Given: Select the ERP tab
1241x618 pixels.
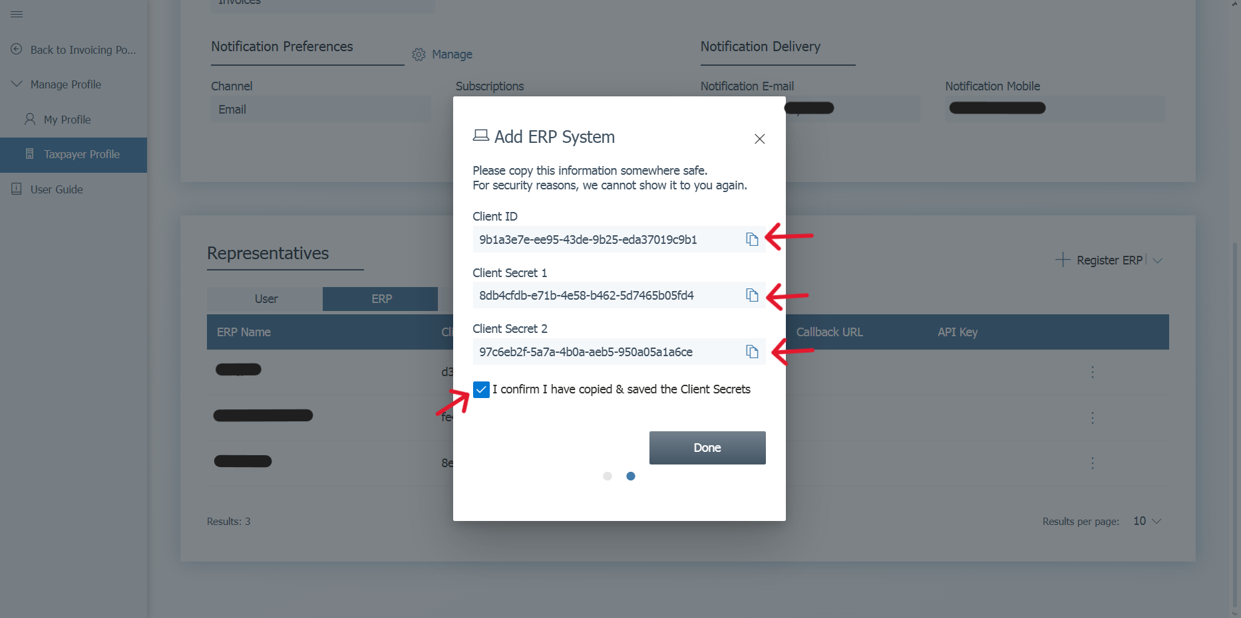Looking at the screenshot, I should 381,299.
